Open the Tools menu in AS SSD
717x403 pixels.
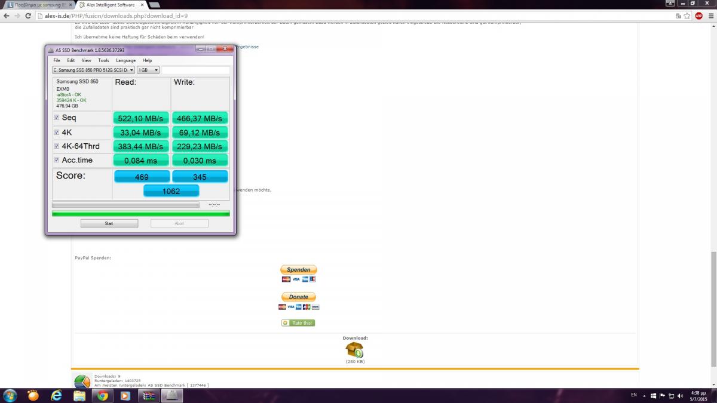(103, 60)
